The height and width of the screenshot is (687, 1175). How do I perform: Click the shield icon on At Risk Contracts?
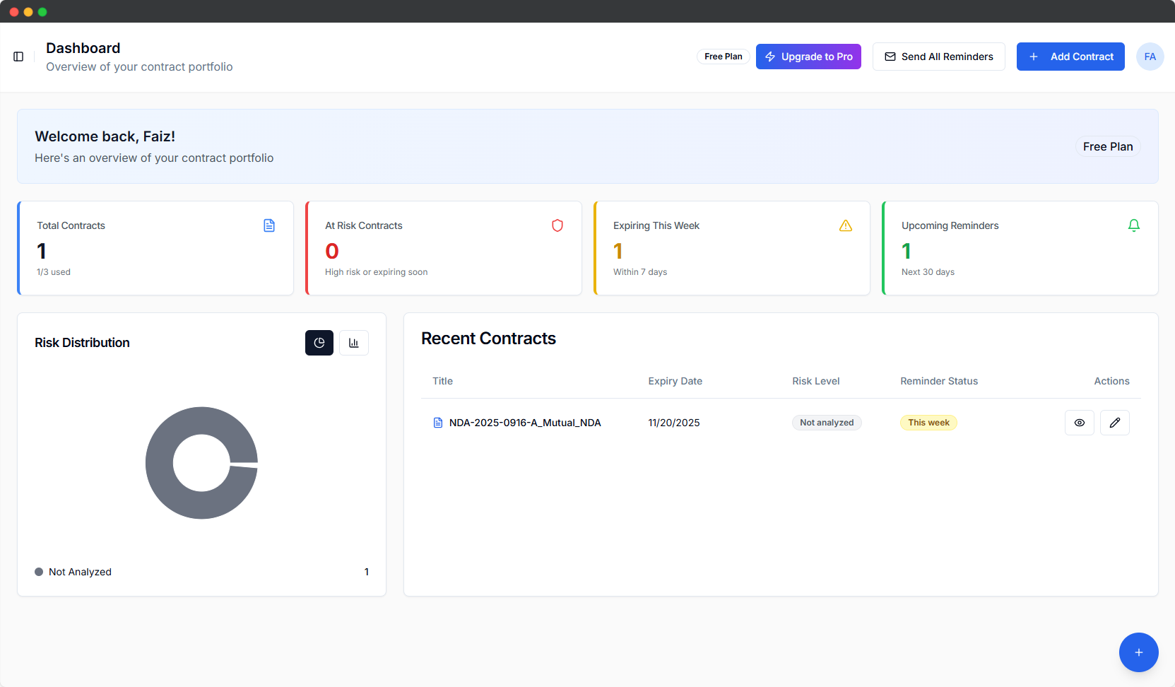(557, 225)
